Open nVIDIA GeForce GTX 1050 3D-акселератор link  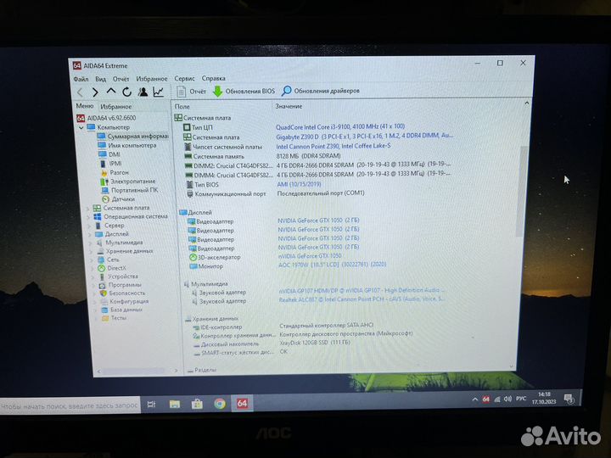[x=310, y=256]
